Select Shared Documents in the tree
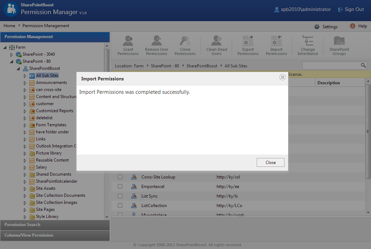 [54, 174]
